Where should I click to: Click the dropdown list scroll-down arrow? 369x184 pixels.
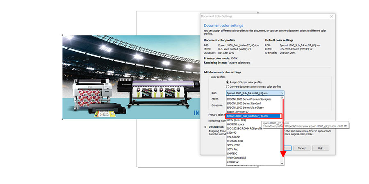[x=282, y=163]
